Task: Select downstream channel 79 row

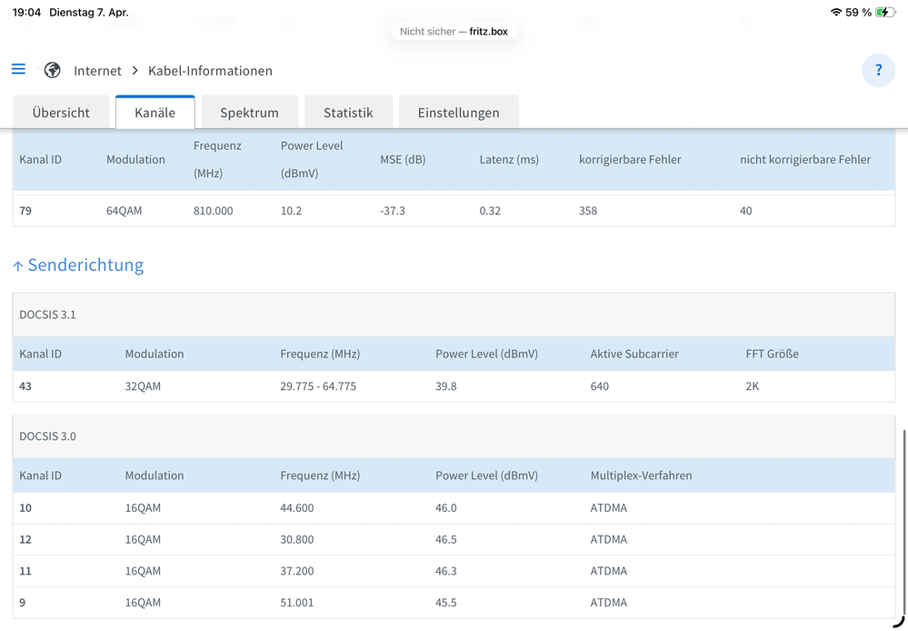Action: pos(454,211)
